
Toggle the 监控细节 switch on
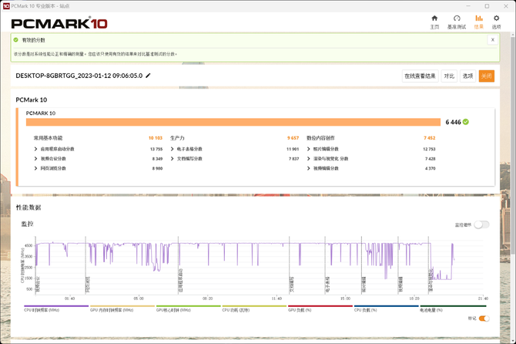[x=481, y=224]
